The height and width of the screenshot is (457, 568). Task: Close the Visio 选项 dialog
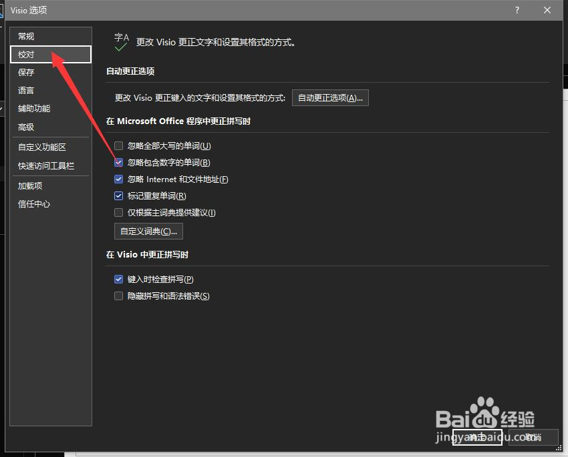pos(547,10)
